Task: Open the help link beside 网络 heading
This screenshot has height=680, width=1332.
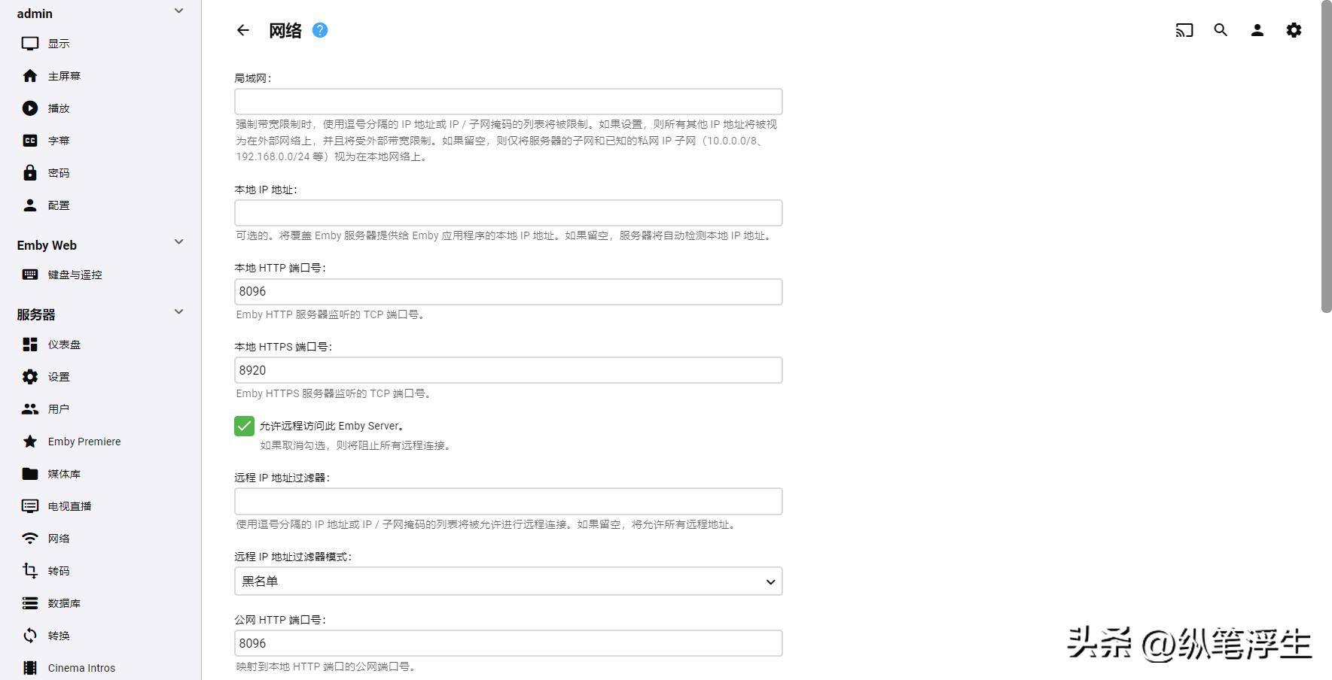Action: click(319, 30)
